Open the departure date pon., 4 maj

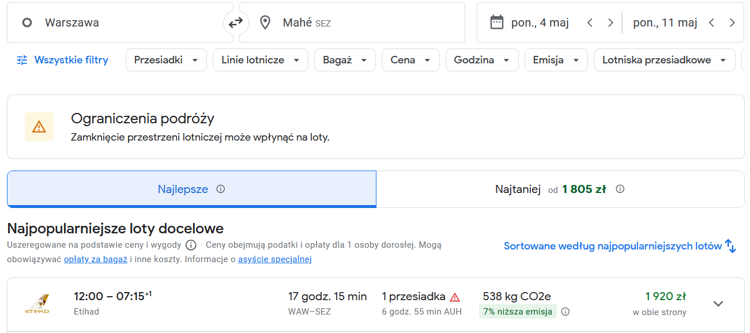coord(540,23)
